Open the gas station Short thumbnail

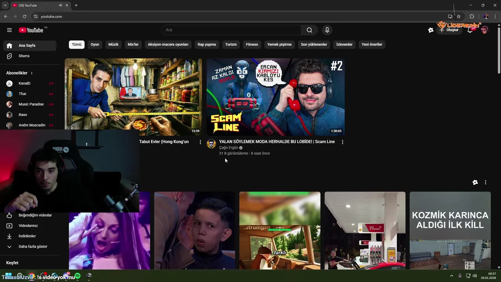coord(365,231)
